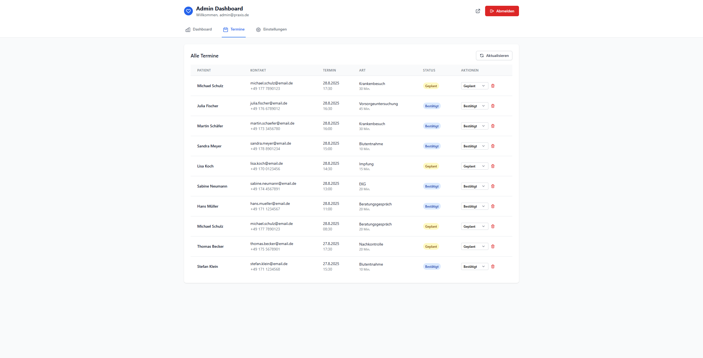
Task: Open the status dropdown for Hans Müller
Action: tap(474, 206)
